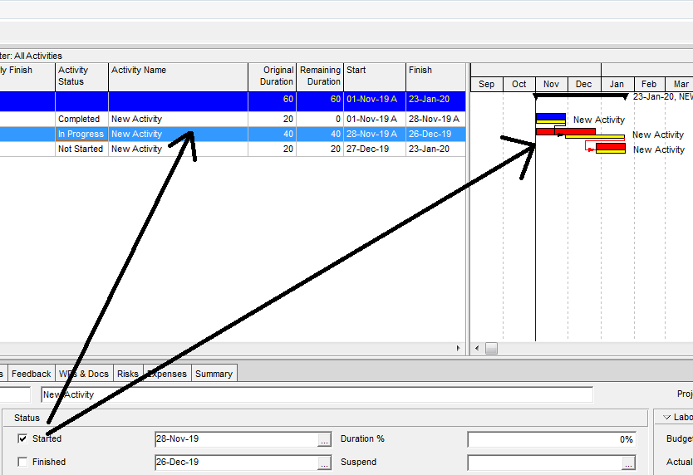
Task: Open the WPs & Docs tab
Action: click(84, 374)
